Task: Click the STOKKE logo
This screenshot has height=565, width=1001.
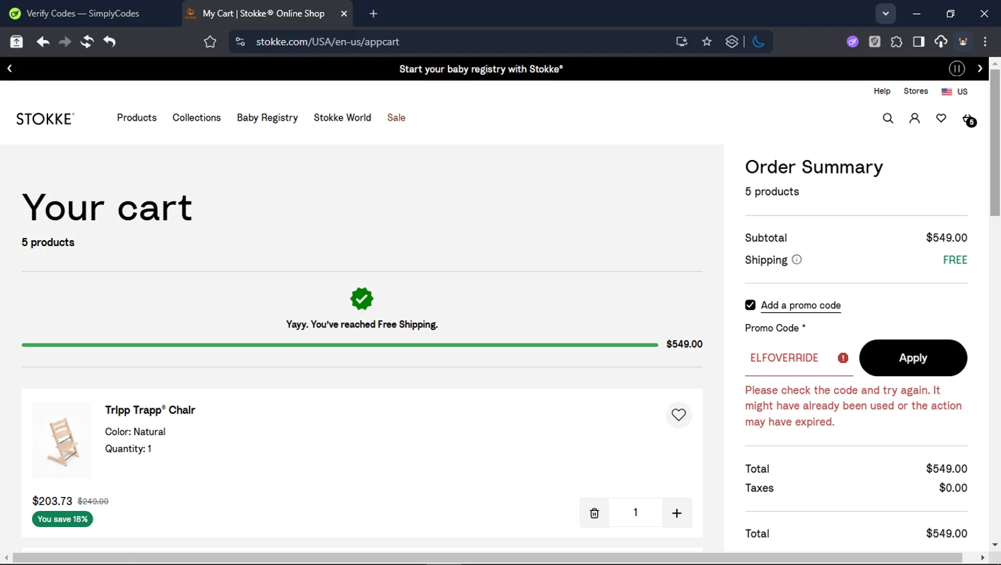Action: (45, 119)
